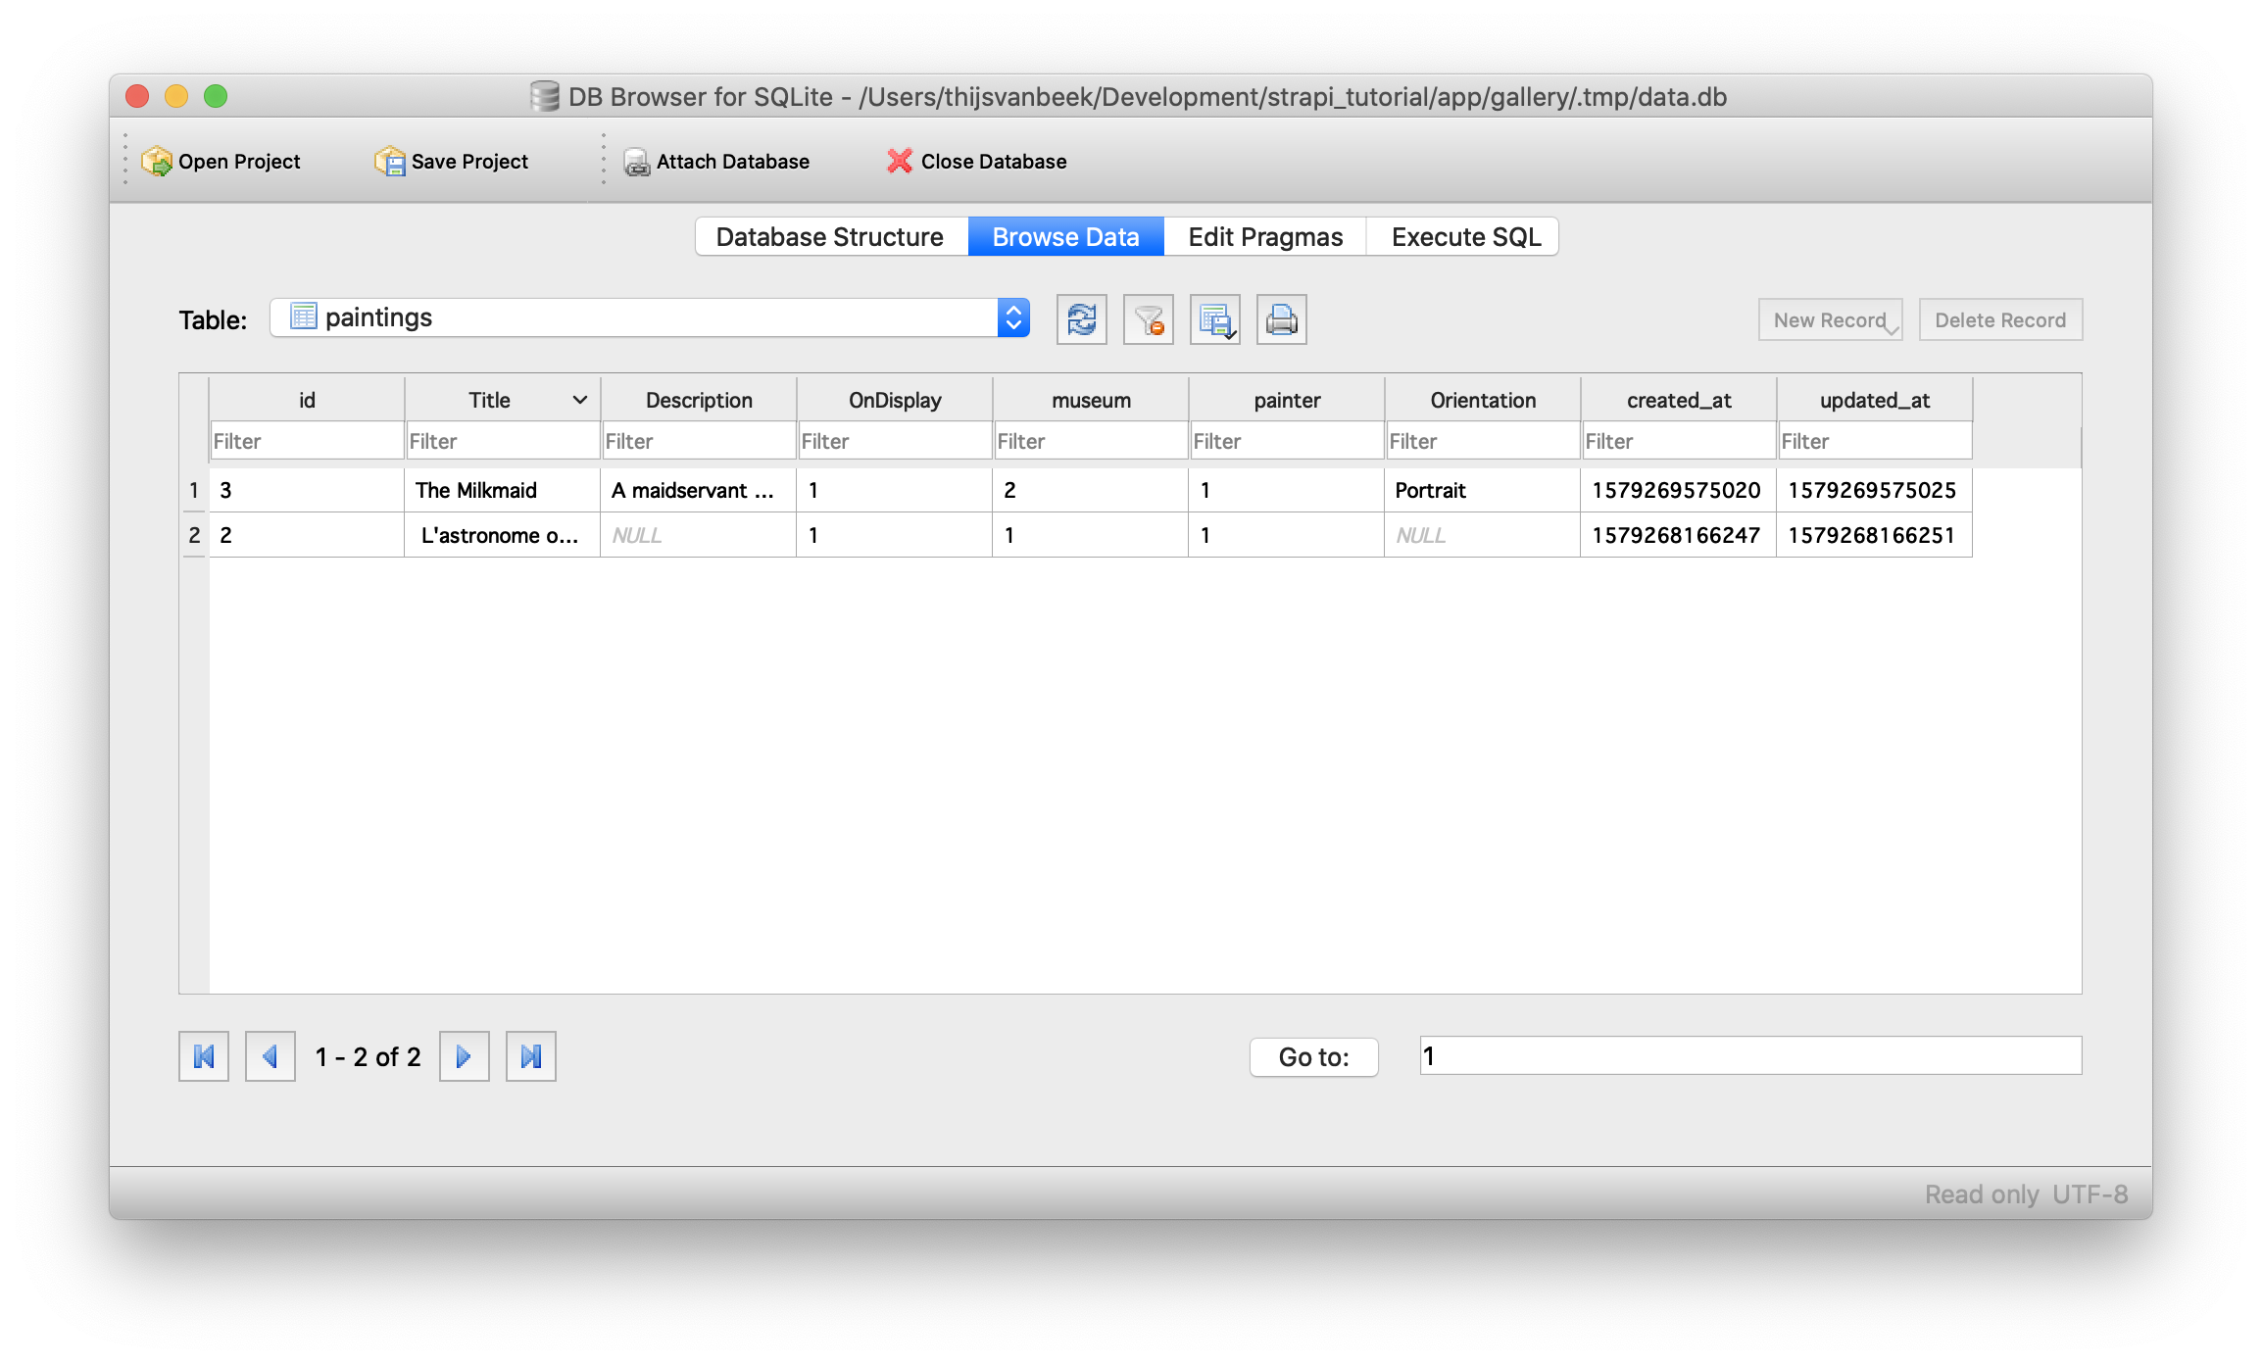Go to the next page of records
The width and height of the screenshot is (2262, 1364).
464,1056
